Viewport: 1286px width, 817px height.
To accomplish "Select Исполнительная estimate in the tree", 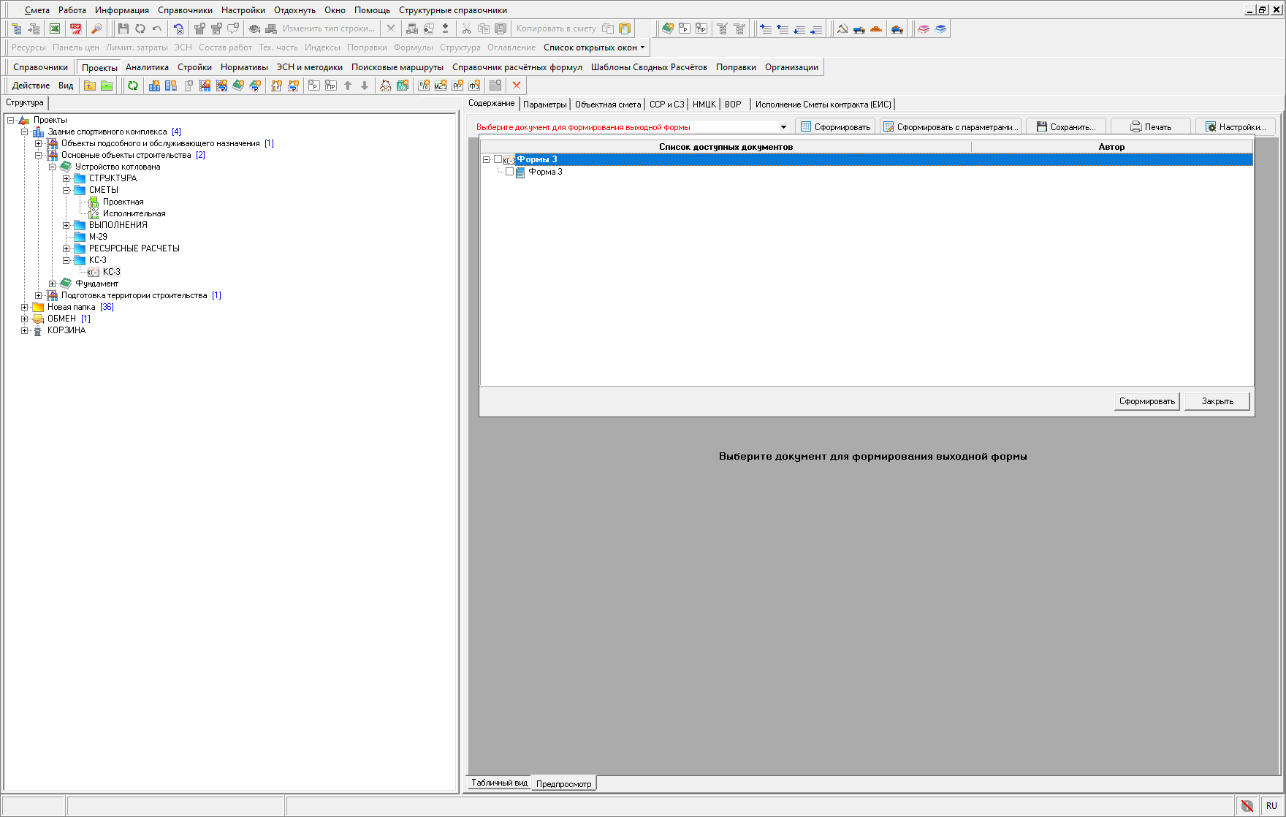I will (134, 213).
